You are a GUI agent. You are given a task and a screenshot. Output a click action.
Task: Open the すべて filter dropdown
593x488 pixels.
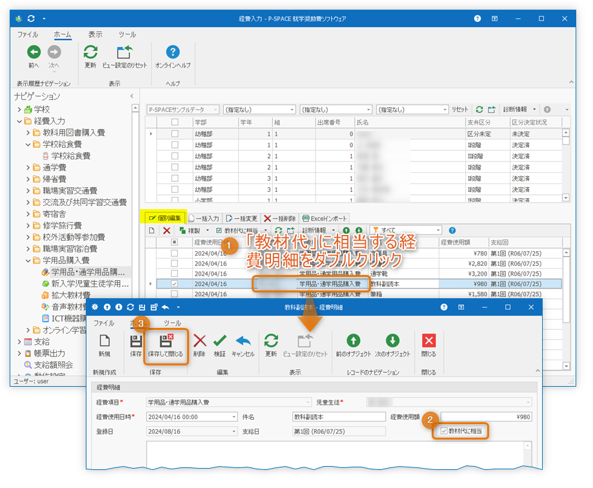click(x=438, y=230)
